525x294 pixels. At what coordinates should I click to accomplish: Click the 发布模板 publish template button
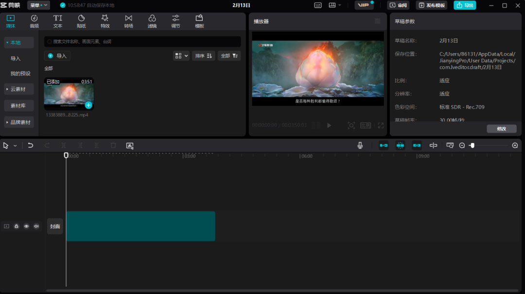(x=432, y=5)
